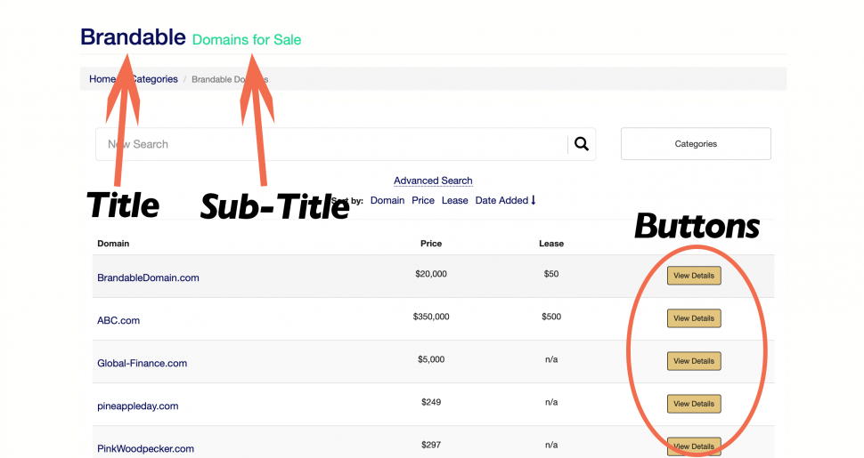Sort listings by Price
The height and width of the screenshot is (458, 864).
(423, 200)
